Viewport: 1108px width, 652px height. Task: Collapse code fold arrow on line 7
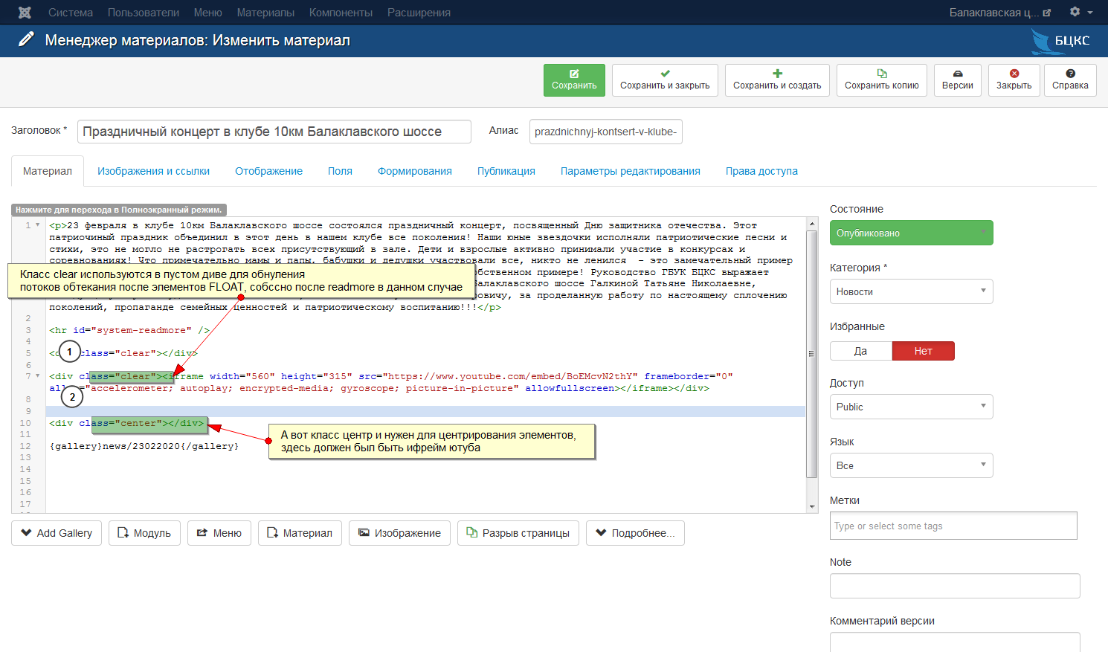coord(37,376)
